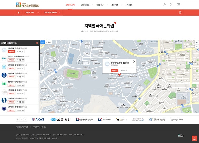Pause the partner logo carousel

click(x=22, y=119)
